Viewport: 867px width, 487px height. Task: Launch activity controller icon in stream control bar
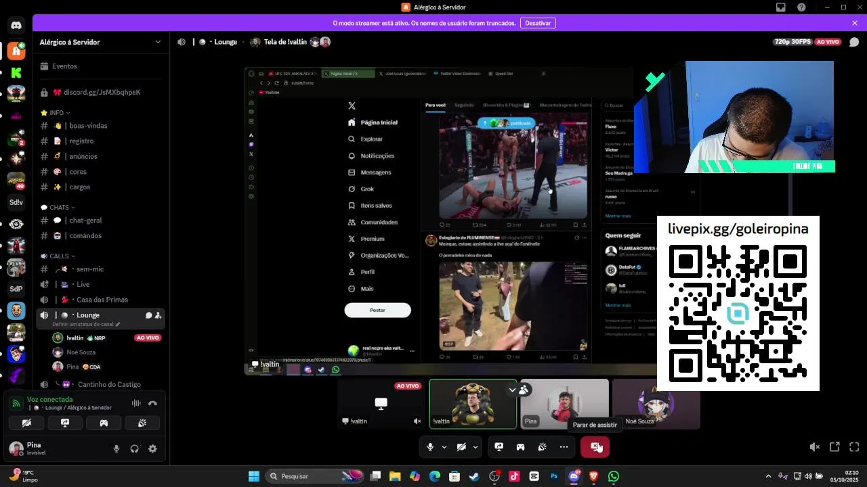520,447
